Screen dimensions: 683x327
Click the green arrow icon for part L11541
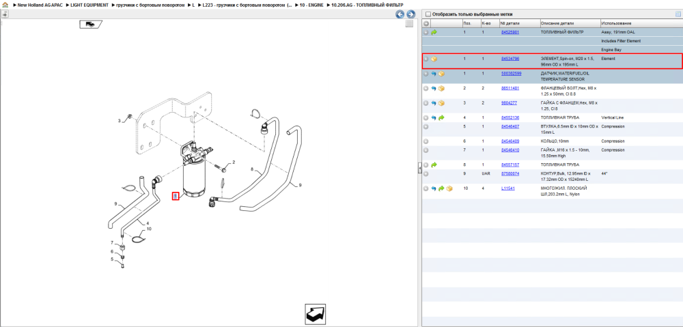(x=442, y=188)
